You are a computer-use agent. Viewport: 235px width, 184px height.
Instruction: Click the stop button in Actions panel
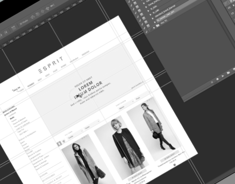(x=212, y=82)
